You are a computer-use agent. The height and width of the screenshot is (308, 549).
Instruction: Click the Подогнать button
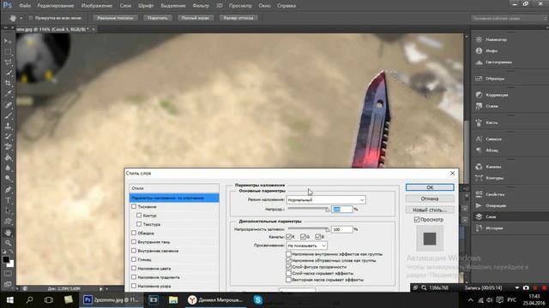pyautogui.click(x=158, y=18)
